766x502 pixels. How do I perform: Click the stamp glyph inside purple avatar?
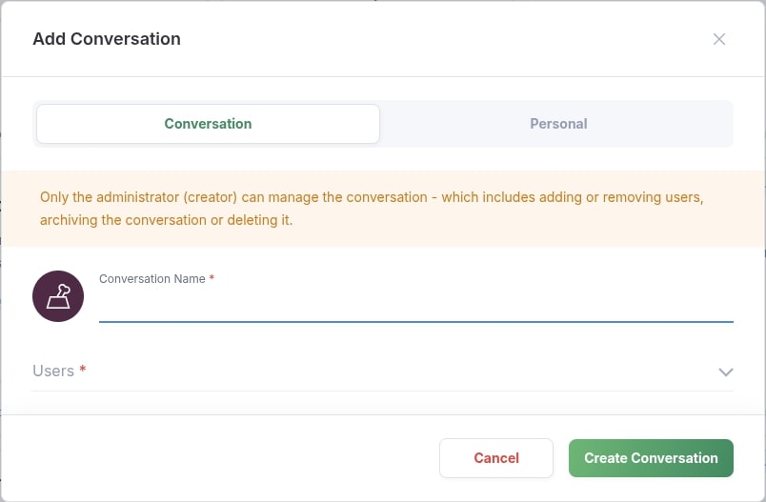pyautogui.click(x=58, y=297)
